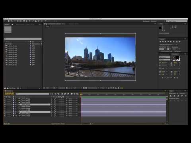Viewport: 191px width, 143px height.
Task: Toggle the Loop button in Preview panel
Action: (x=177, y=42)
